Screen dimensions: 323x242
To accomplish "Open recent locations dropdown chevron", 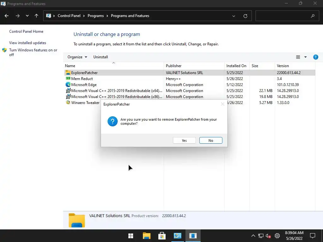I will click(x=27, y=16).
